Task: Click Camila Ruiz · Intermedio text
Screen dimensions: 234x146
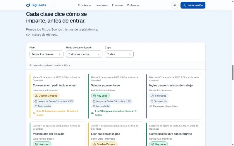Action: 161,139
